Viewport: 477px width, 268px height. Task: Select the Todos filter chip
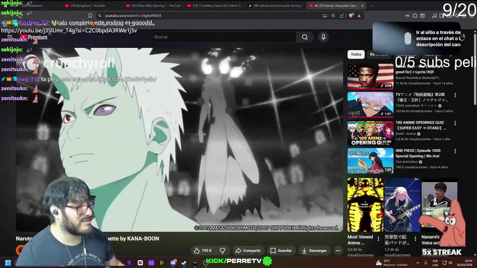pos(356,54)
